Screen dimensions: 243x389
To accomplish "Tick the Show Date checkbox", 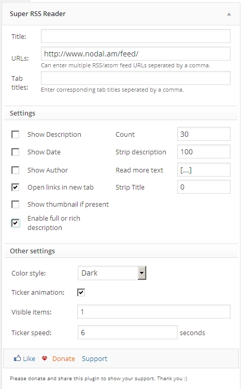I will [x=16, y=152].
